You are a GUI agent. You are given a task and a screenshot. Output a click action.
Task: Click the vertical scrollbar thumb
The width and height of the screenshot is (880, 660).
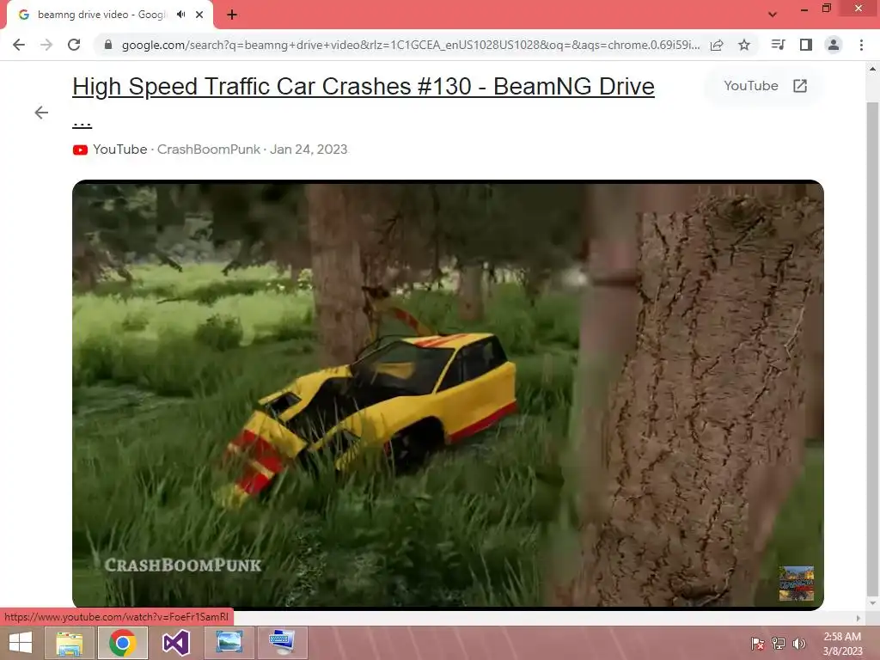coord(872,348)
